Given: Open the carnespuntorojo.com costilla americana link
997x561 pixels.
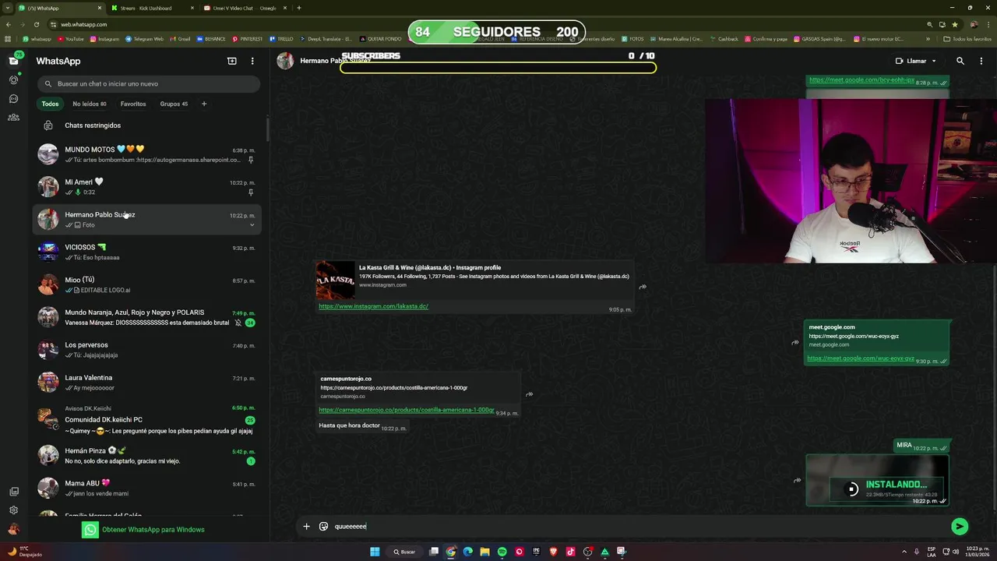Looking at the screenshot, I should (x=407, y=410).
